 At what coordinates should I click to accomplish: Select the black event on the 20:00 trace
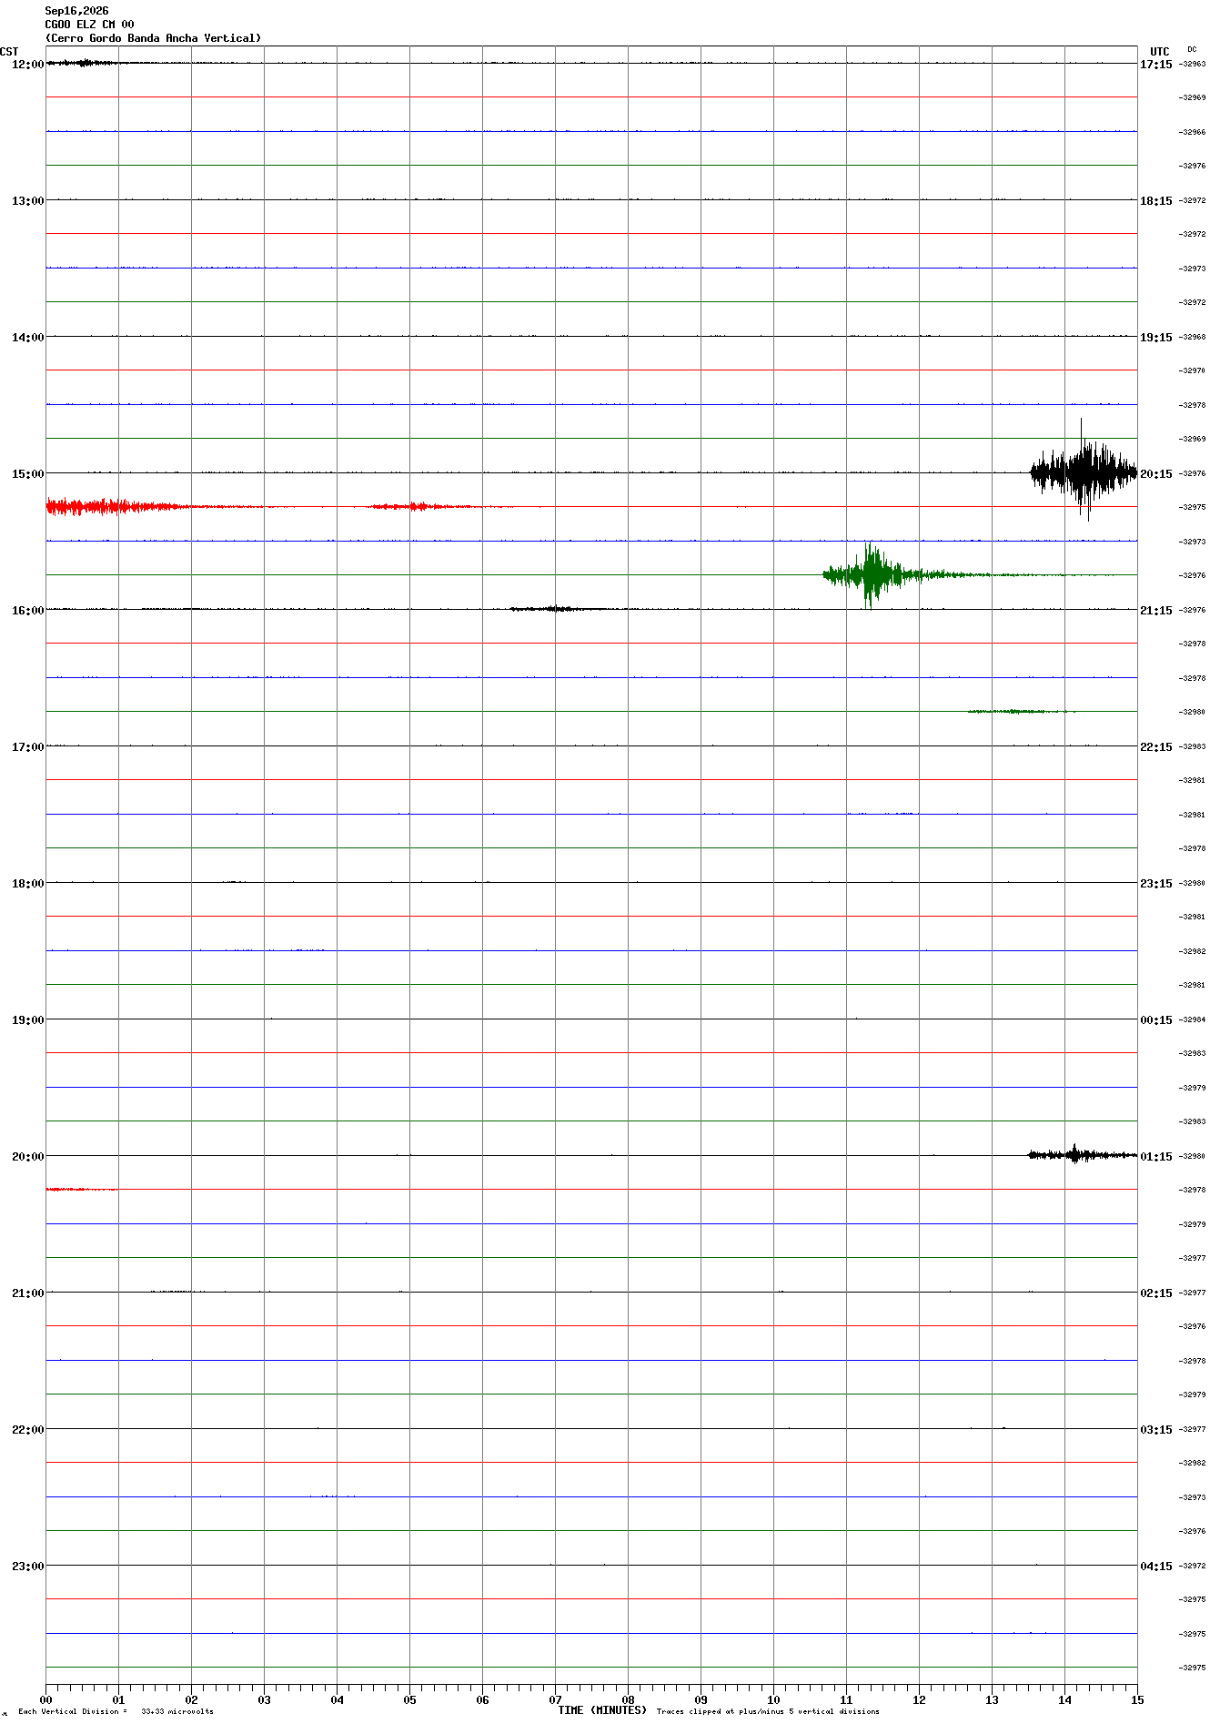(1083, 1154)
